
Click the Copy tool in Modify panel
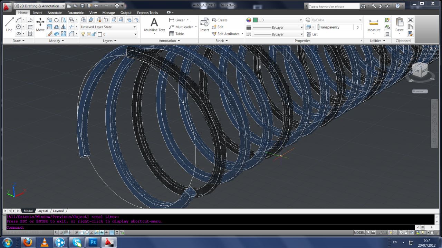coord(49,20)
